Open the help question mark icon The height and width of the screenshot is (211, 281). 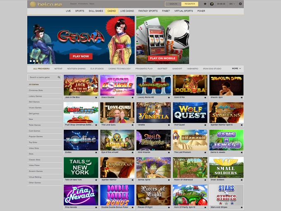212,4
